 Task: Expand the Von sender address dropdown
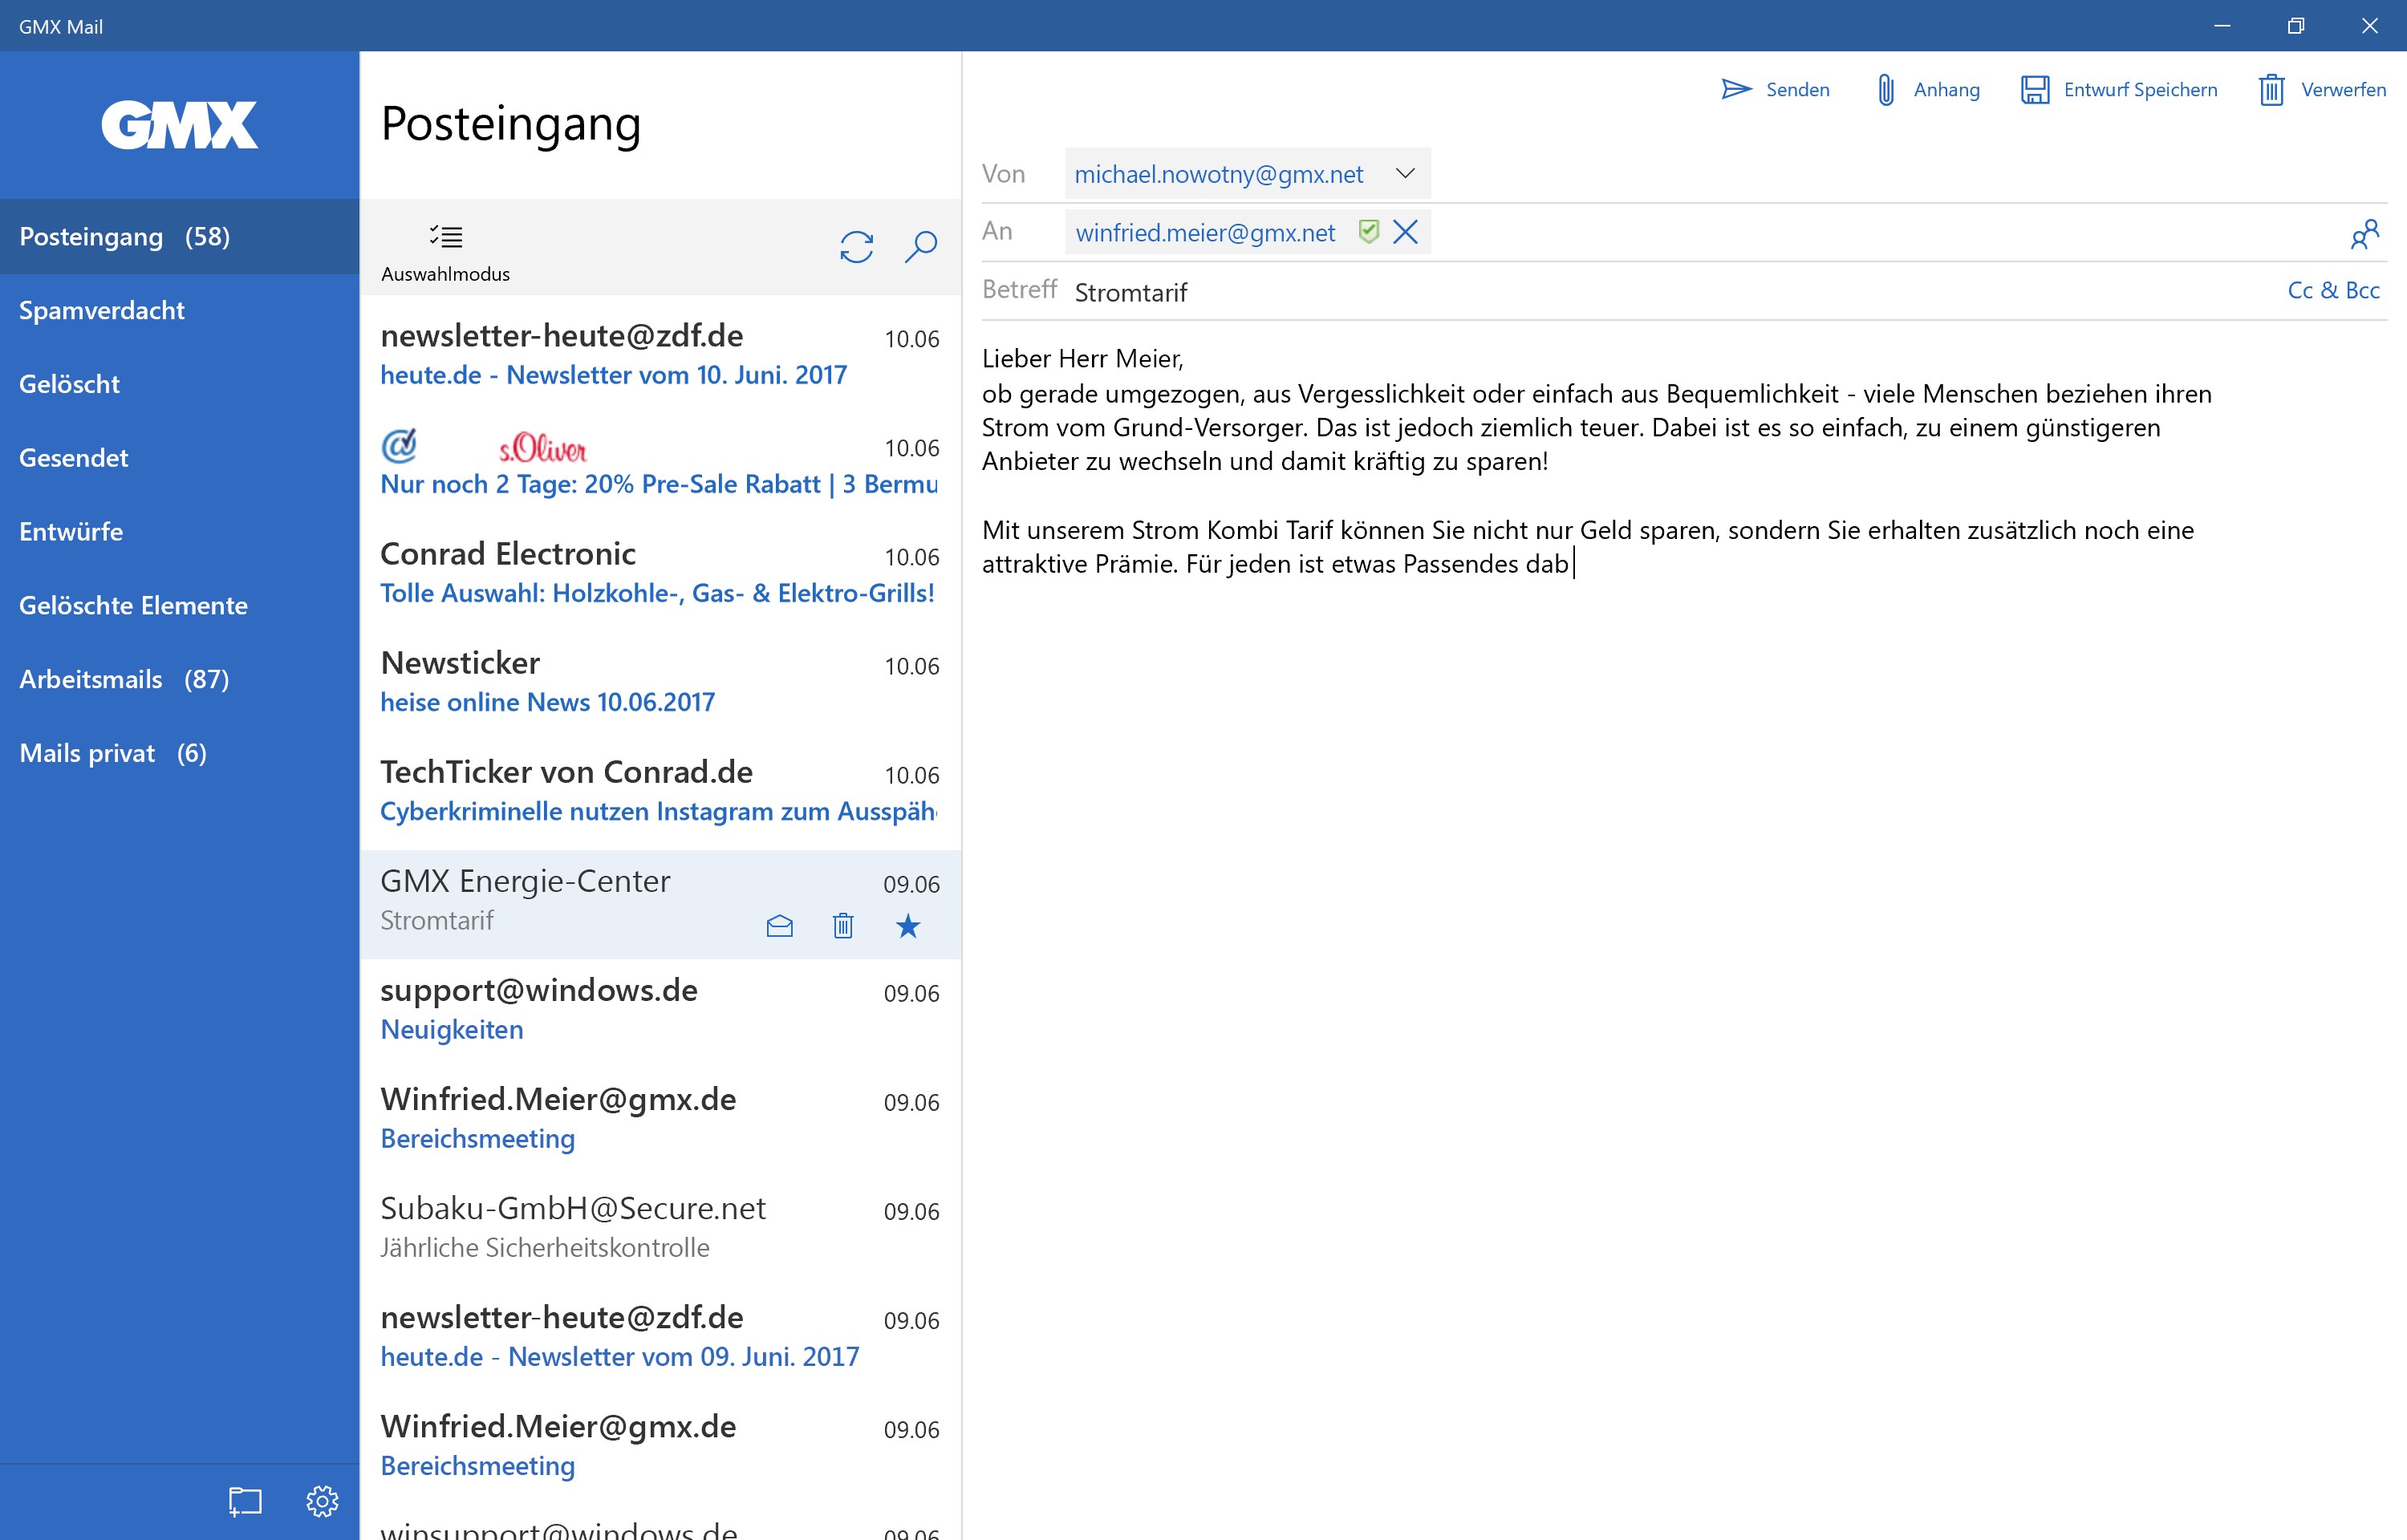(x=1405, y=173)
